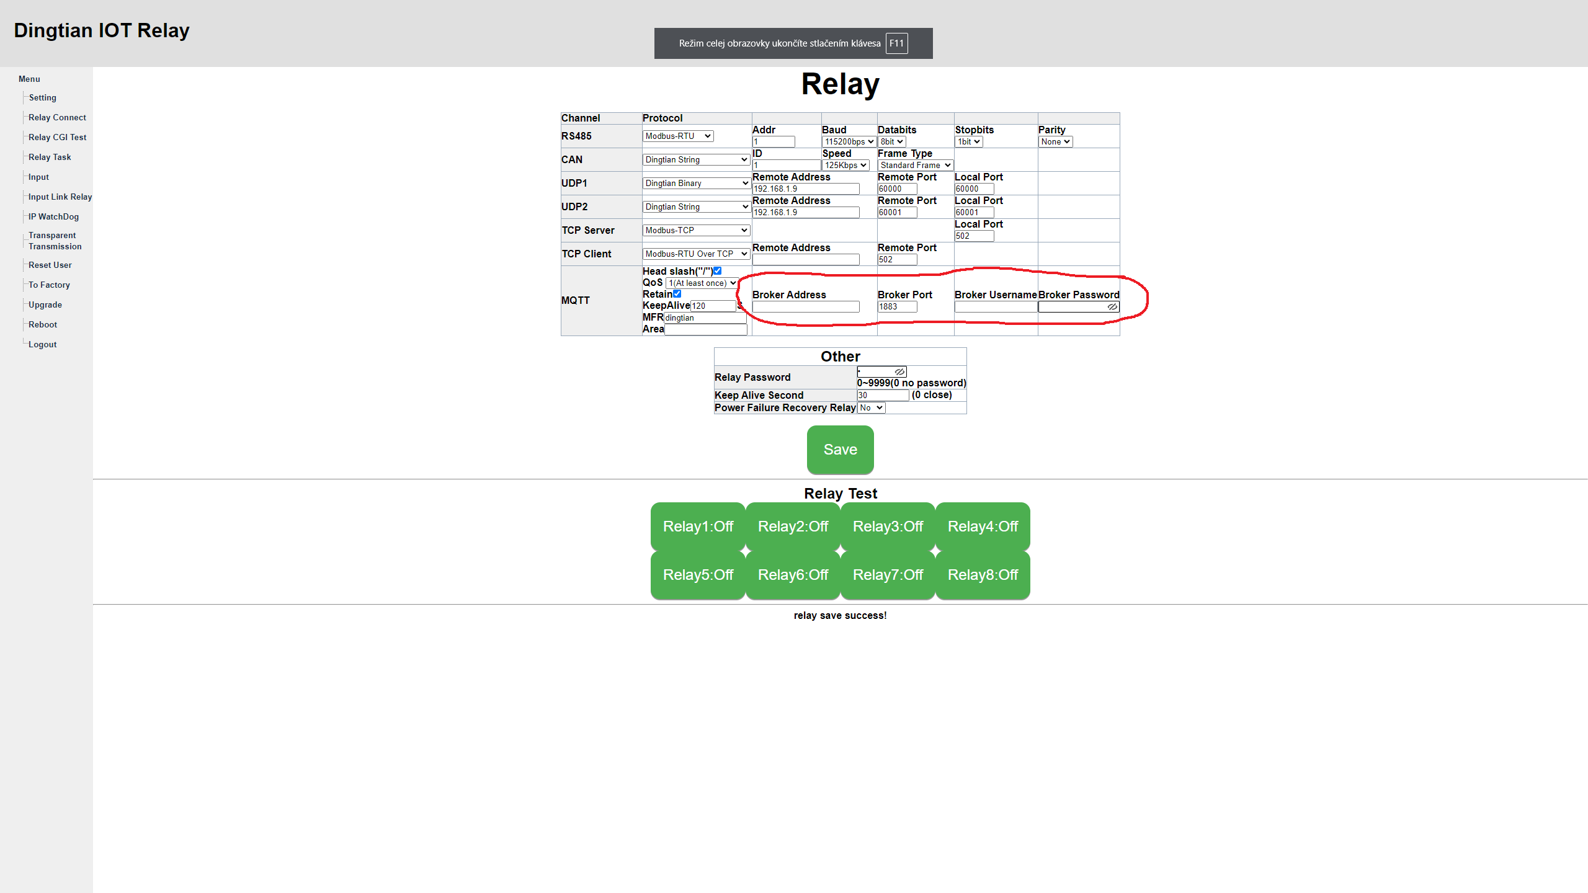
Task: Reveal Broker Password using eye icon
Action: pos(1112,306)
